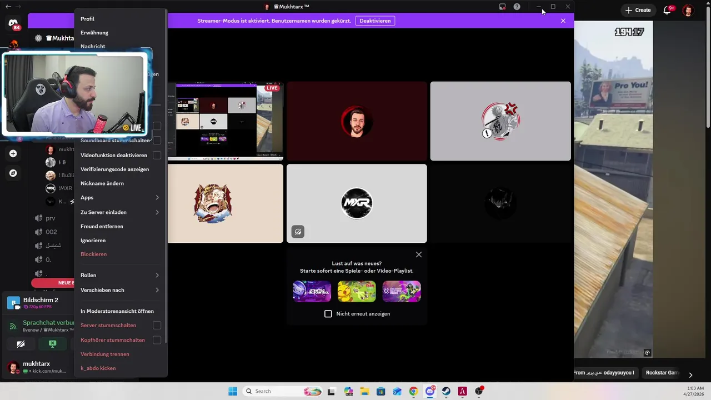Toggle Soundboard stummschalten checkbox

157,141
